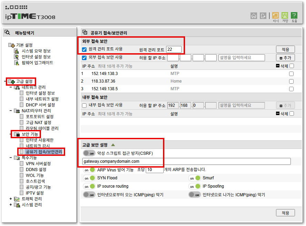Select 공유기 접속/보안관리 menu item
The image size is (306, 226).
pos(44,152)
